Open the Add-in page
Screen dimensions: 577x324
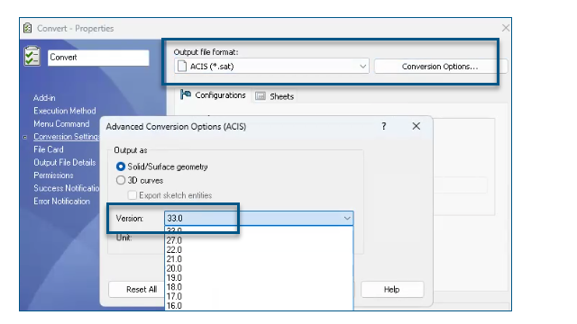click(x=44, y=98)
